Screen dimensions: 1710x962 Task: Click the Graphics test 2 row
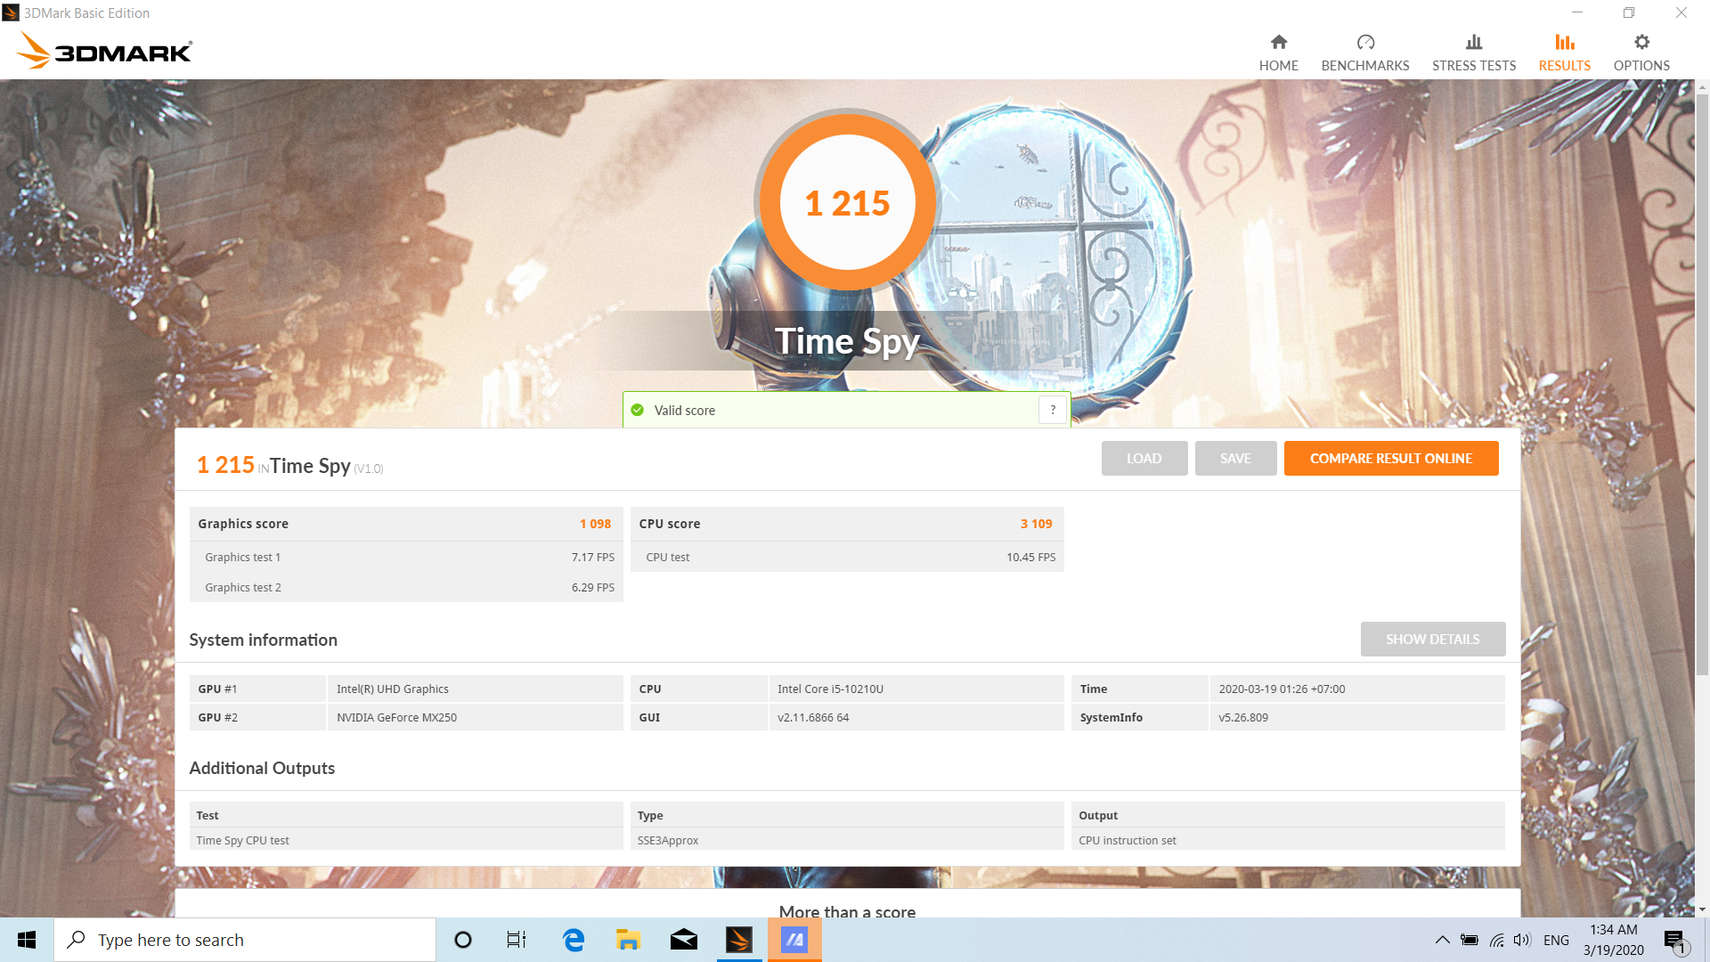(406, 588)
